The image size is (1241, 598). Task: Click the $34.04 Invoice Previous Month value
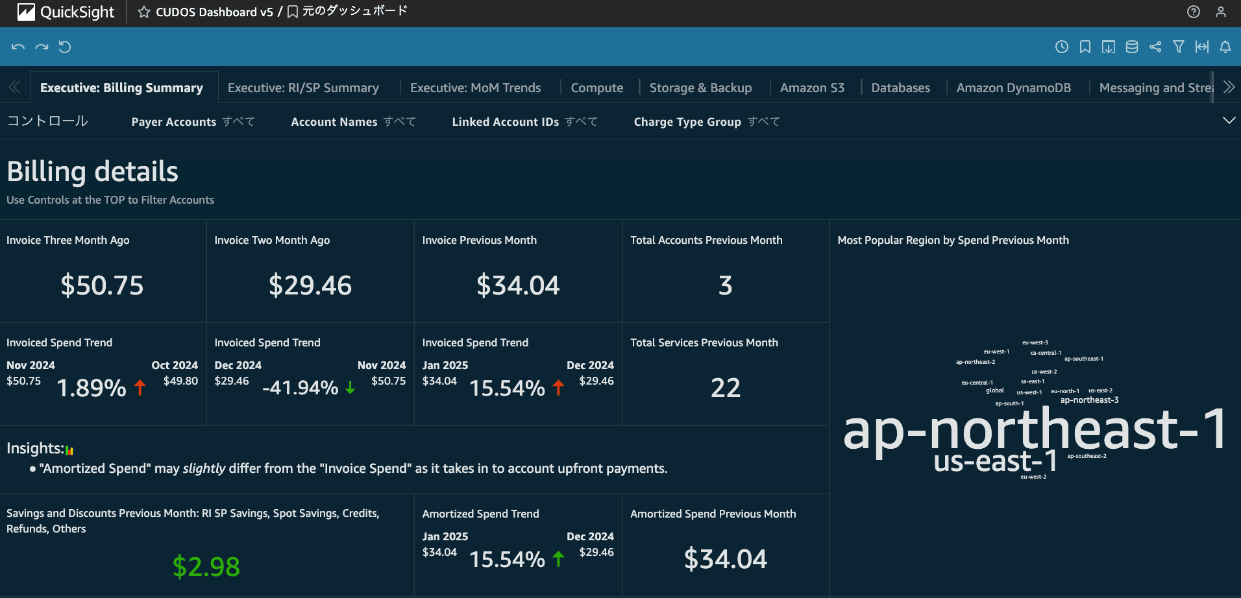[518, 285]
